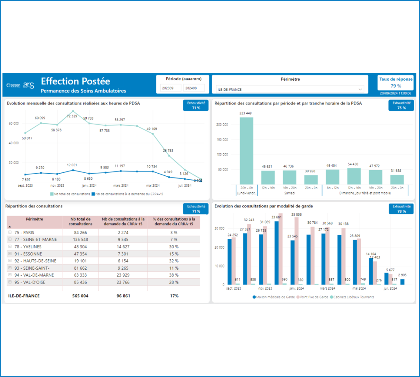Click the 2 905 Maison médicale bar

(402, 282)
